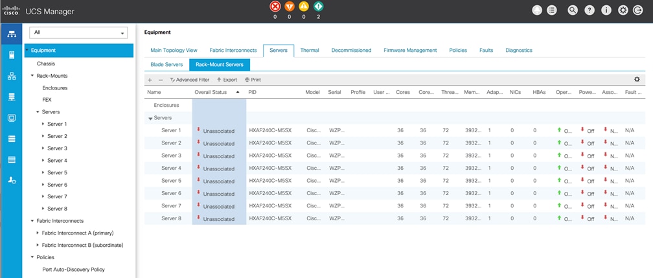
Task: Open the system settings gear icon
Action: click(623, 11)
